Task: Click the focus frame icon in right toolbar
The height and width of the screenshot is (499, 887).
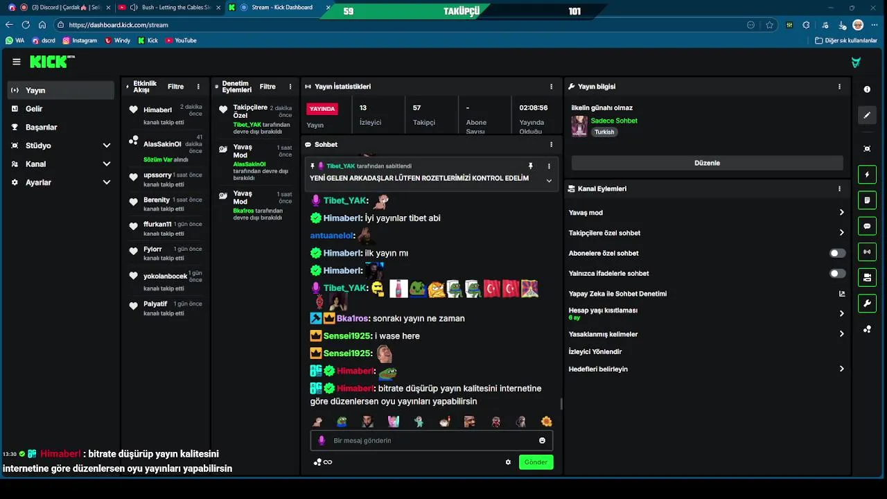Action: coord(867,149)
